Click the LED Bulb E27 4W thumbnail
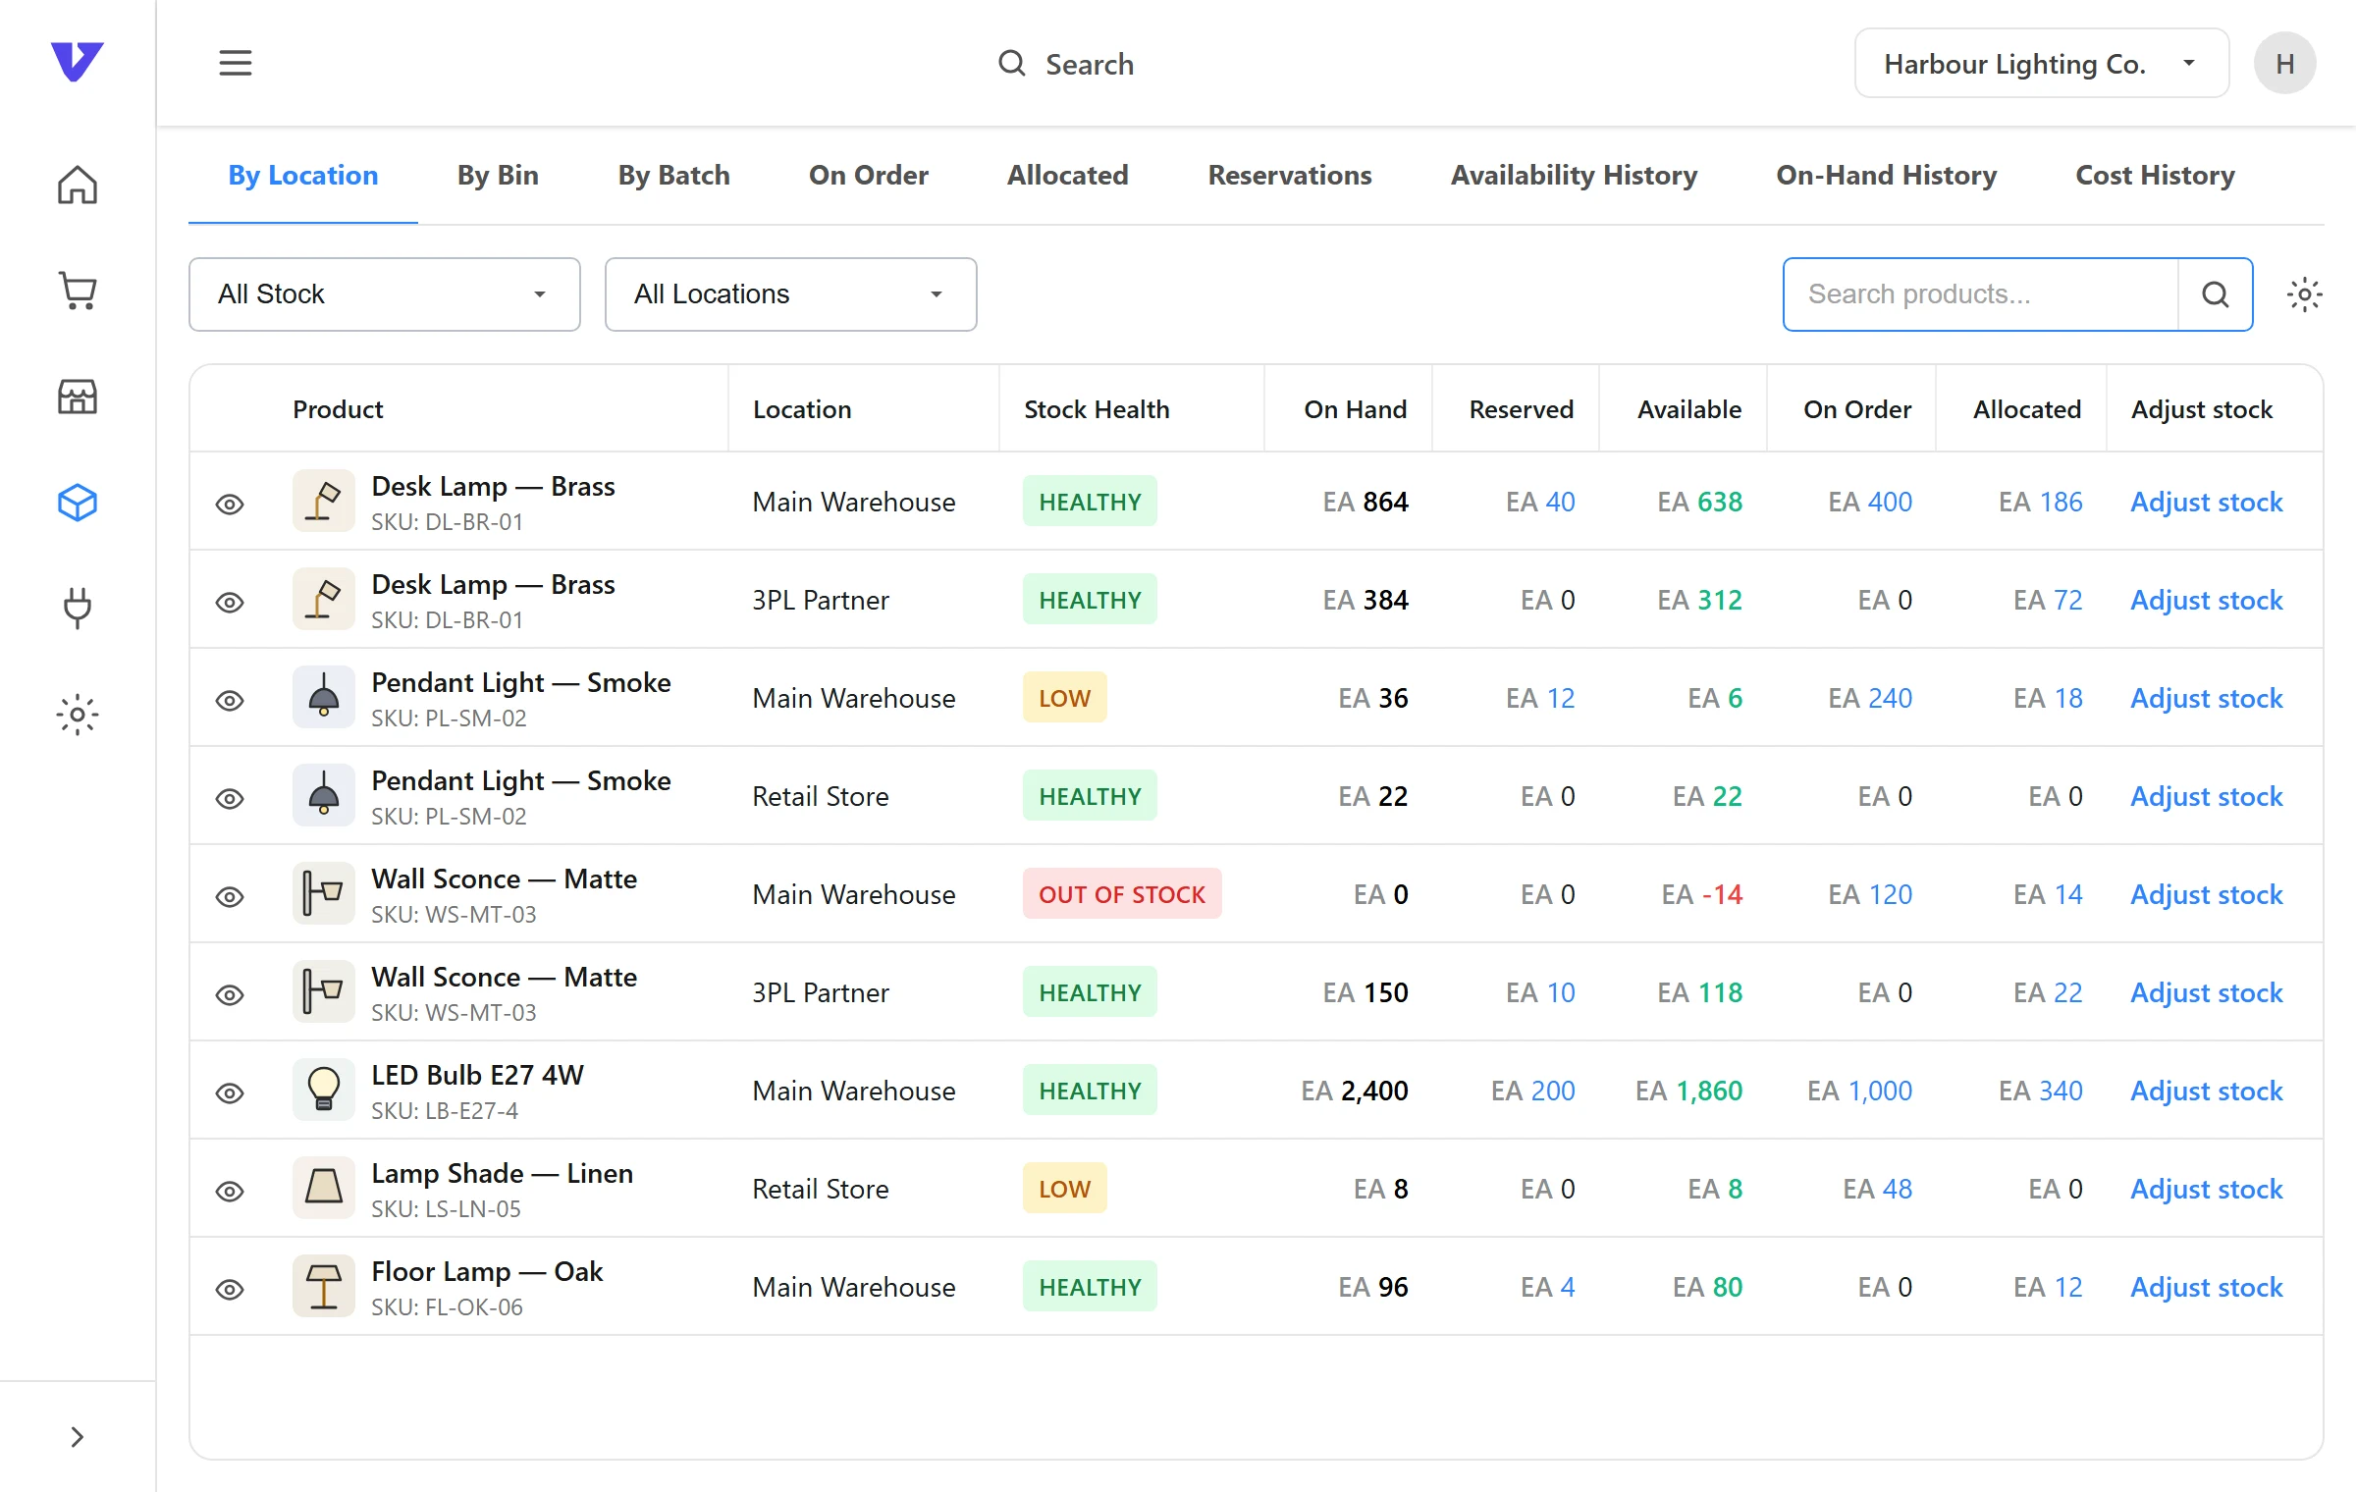This screenshot has height=1492, width=2356. point(324,1090)
